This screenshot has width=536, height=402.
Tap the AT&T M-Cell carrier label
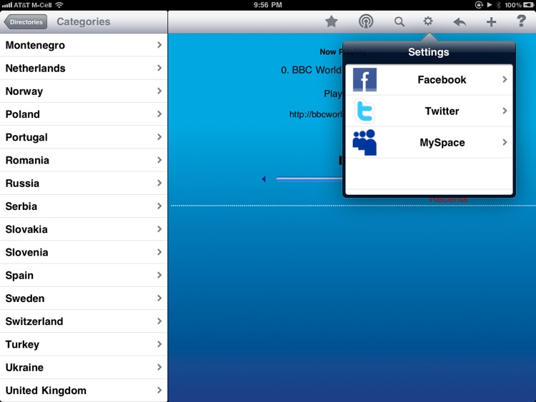[x=33, y=5]
